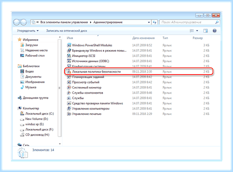Click the Недавние места icon
Viewport: 233px width, 172px height.
click(x=22, y=50)
